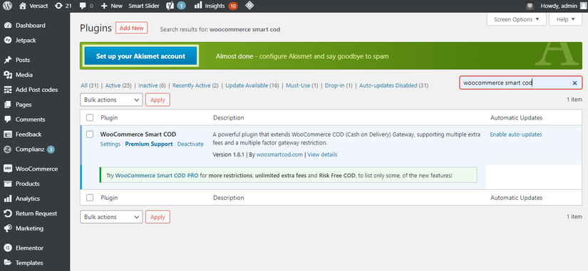
Task: Click the Description column header
Action: click(x=229, y=117)
